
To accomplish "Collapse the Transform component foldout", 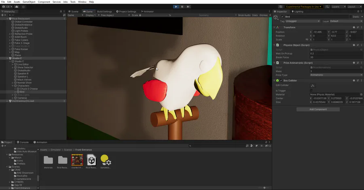I will (x=274, y=28).
